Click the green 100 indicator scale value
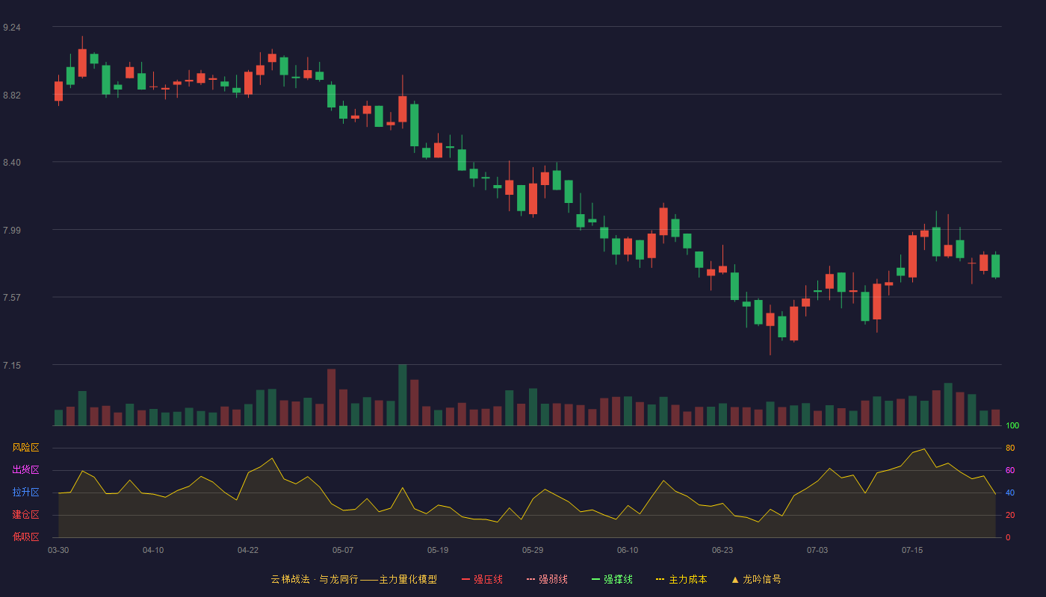The image size is (1046, 597). pos(1012,426)
